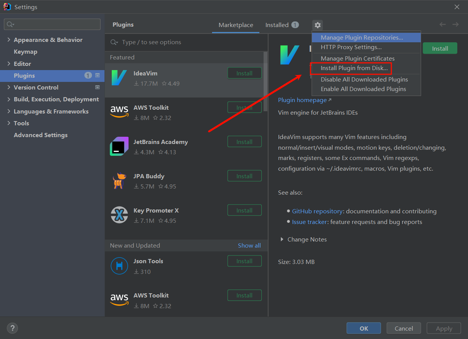Select Manage Plugin Certificates
Viewport: 468px width, 339px height.
[366, 58]
